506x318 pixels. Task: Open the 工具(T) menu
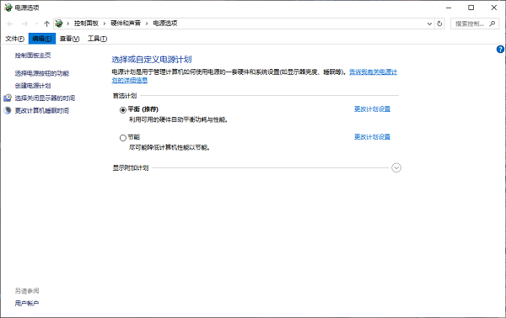[x=98, y=39]
